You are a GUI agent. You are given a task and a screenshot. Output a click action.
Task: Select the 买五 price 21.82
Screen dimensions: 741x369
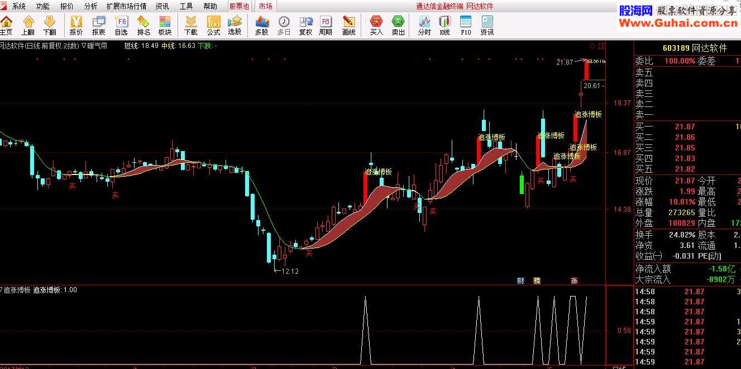click(685, 169)
